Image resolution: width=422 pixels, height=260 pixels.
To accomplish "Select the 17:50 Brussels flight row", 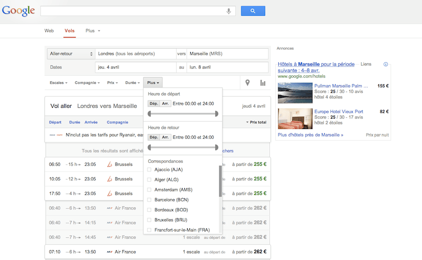I will tap(158, 194).
